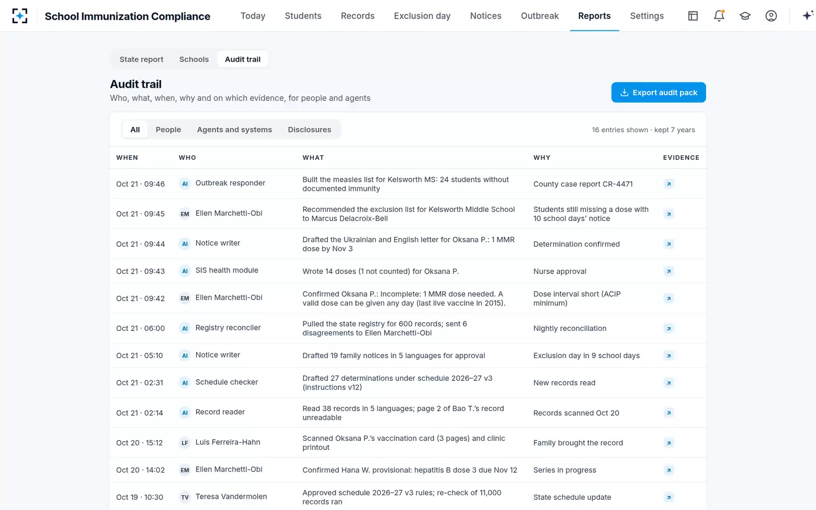Open the user account profile icon

(x=771, y=16)
